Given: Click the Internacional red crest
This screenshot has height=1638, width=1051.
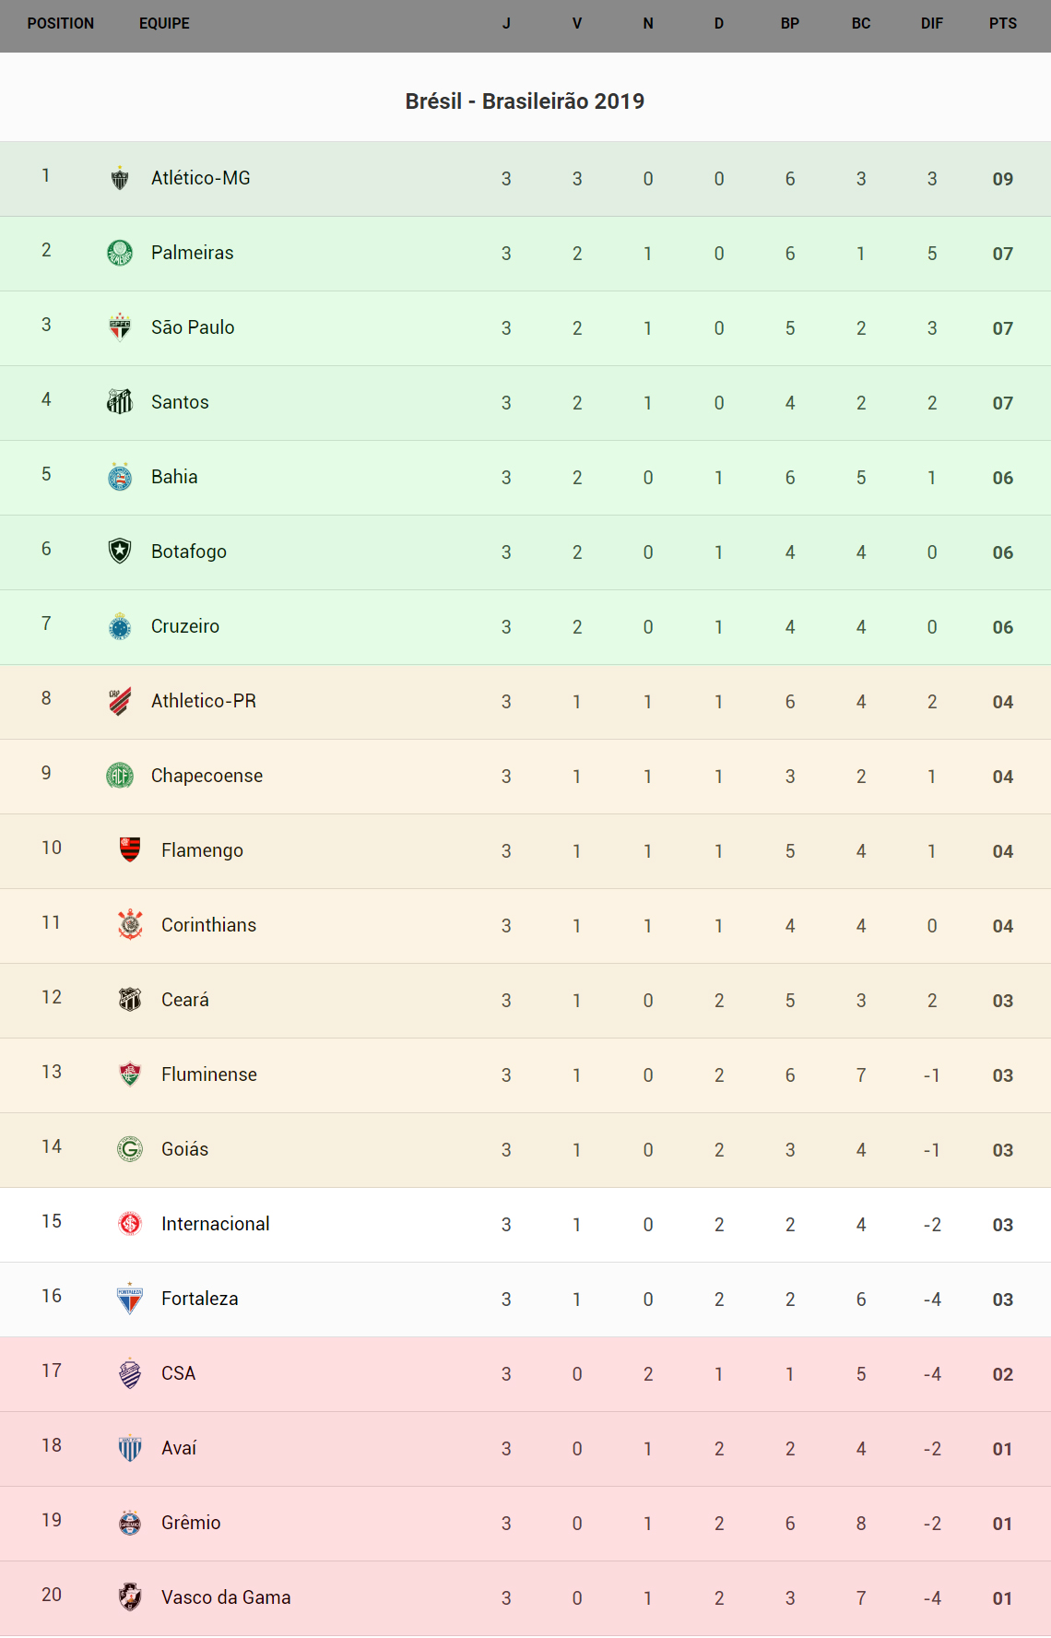Looking at the screenshot, I should tap(130, 1224).
